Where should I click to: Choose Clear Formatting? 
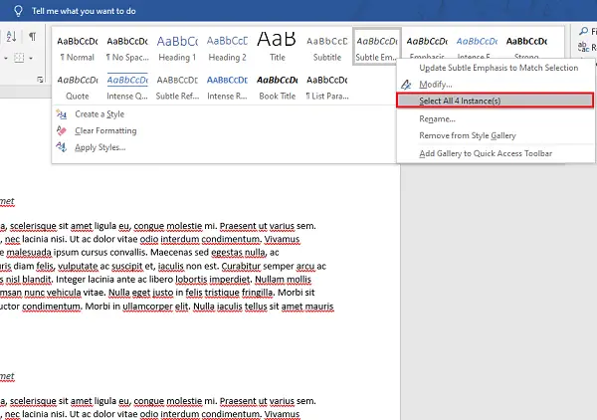[x=105, y=130]
